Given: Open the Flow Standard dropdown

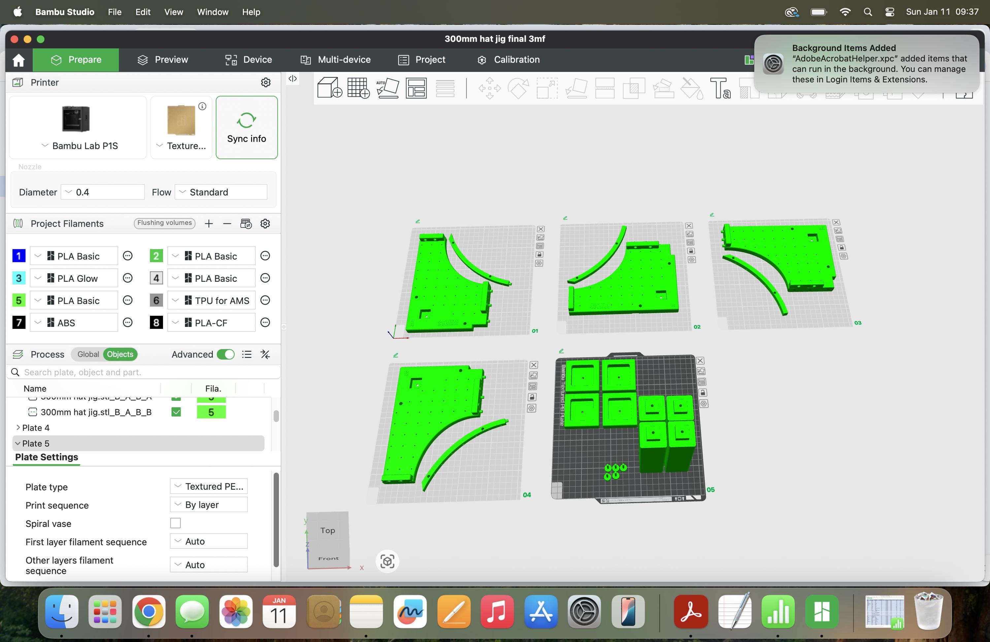Looking at the screenshot, I should click(221, 192).
